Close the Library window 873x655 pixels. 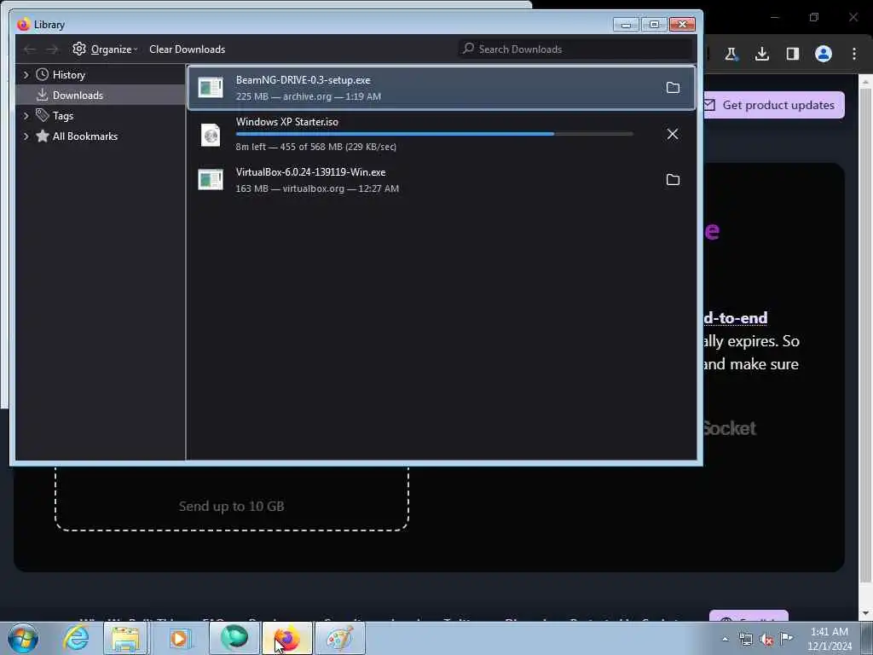pyautogui.click(x=683, y=25)
